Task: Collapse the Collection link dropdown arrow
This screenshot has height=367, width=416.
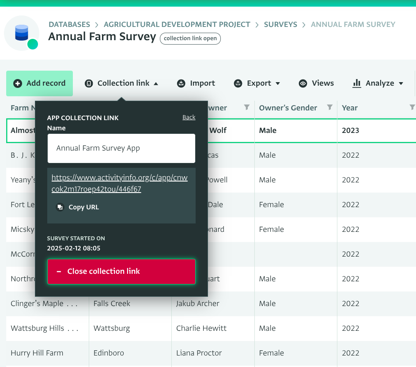Action: click(x=156, y=83)
